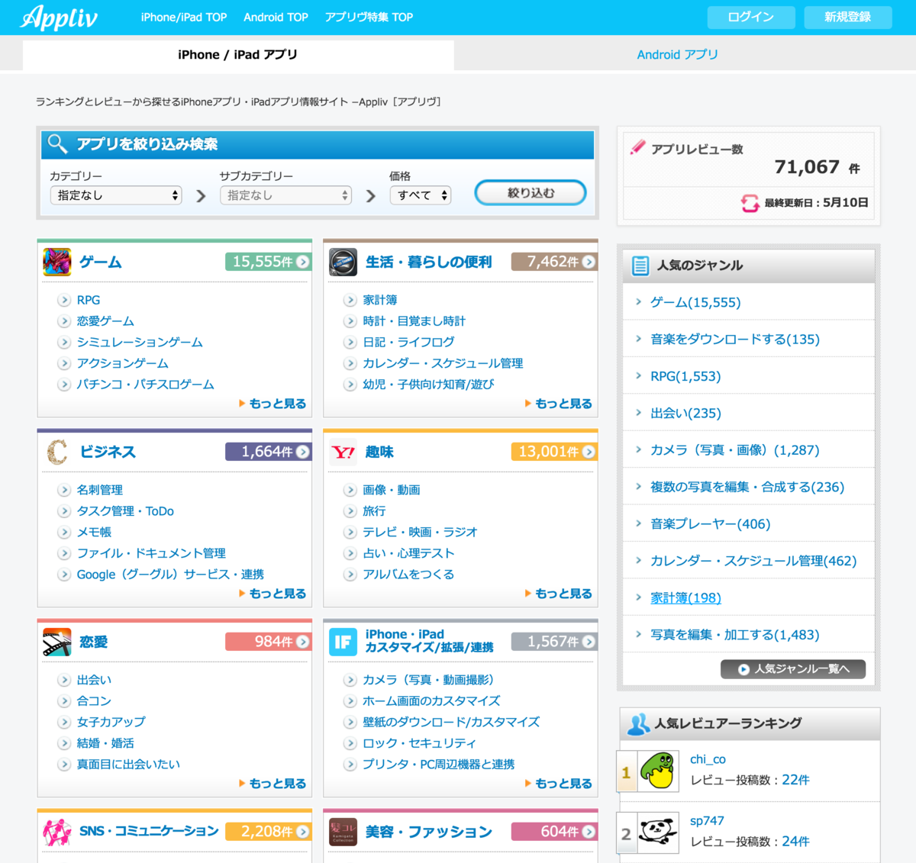The image size is (916, 863).
Task: Open 家計簿(198) in popular genres
Action: coord(685,598)
